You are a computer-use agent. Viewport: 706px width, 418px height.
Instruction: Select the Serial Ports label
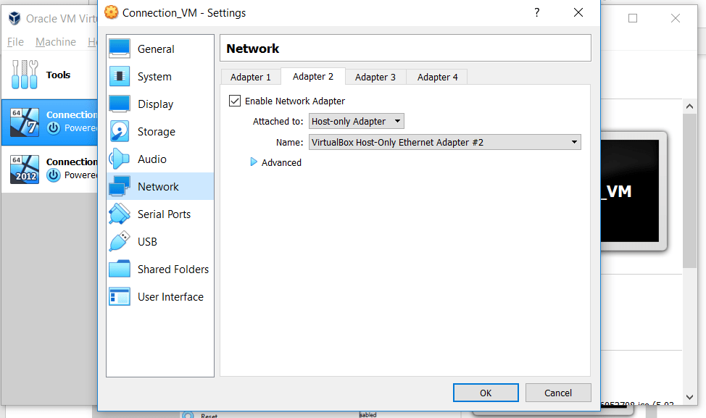(164, 214)
